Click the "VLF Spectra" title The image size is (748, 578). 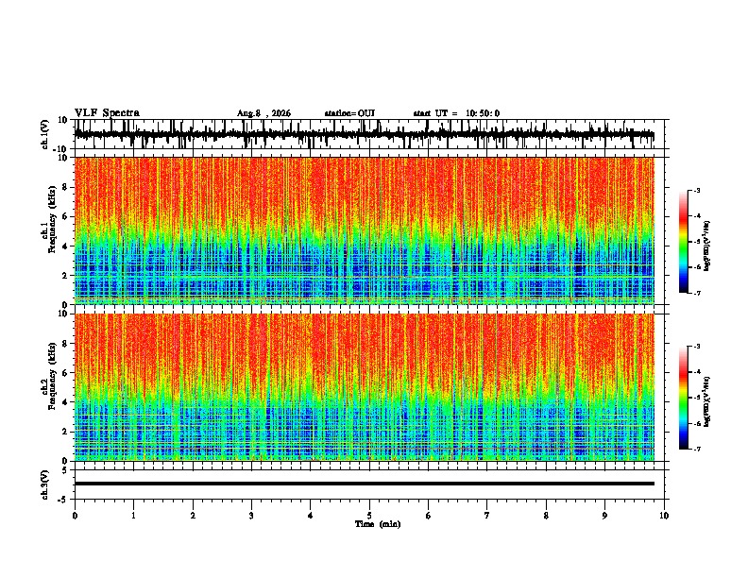point(107,112)
